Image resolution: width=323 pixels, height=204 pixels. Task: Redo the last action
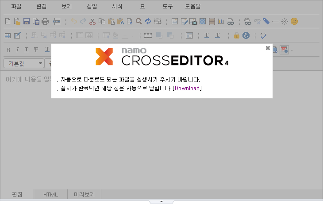pos(83,21)
